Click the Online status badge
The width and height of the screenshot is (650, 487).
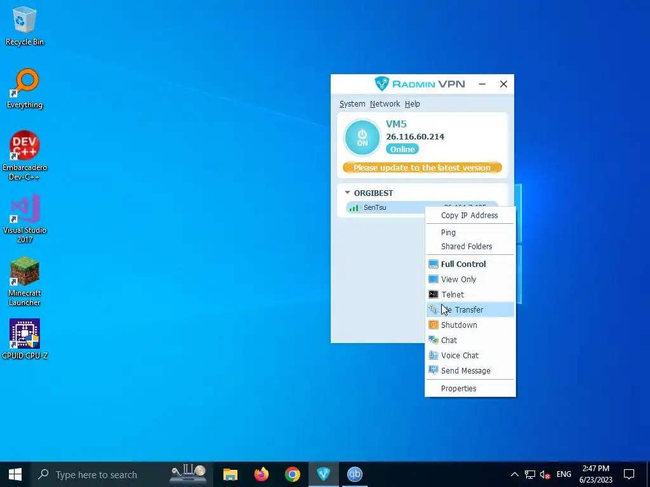(x=402, y=149)
